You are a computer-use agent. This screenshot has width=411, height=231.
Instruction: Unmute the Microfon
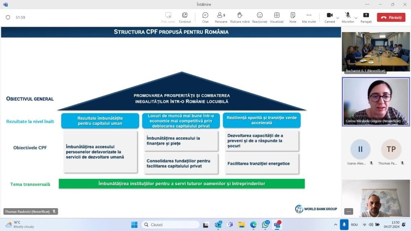point(348,17)
